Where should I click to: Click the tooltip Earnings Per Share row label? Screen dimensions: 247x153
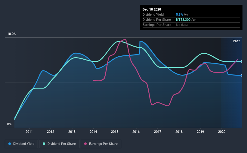pyautogui.click(x=157, y=25)
